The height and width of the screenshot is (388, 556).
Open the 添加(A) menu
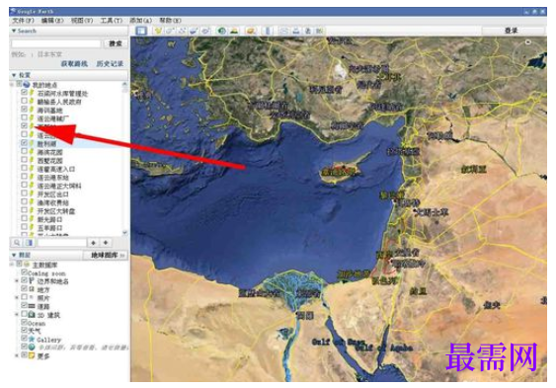[x=140, y=20]
